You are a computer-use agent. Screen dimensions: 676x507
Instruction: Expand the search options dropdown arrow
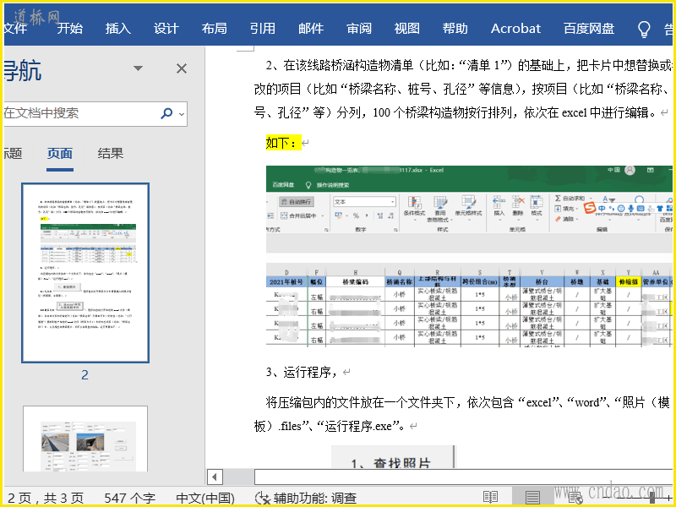click(182, 113)
